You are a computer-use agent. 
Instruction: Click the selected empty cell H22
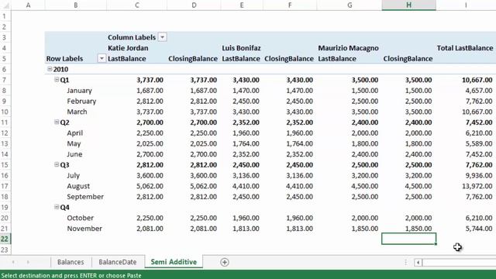(x=408, y=239)
